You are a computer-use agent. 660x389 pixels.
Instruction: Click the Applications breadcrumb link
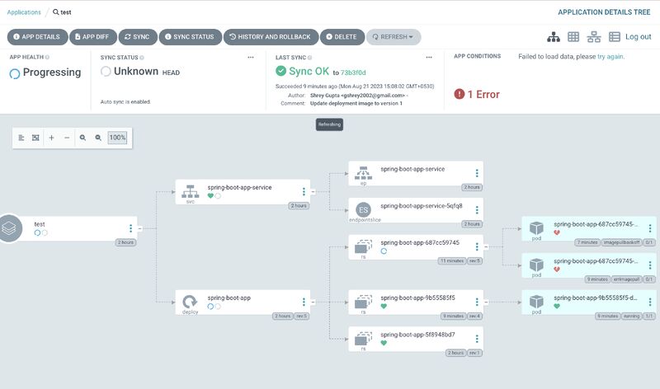[x=24, y=12]
